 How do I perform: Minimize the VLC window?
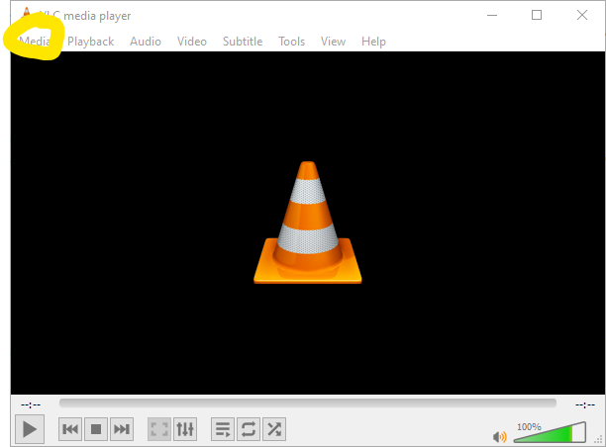coord(492,16)
